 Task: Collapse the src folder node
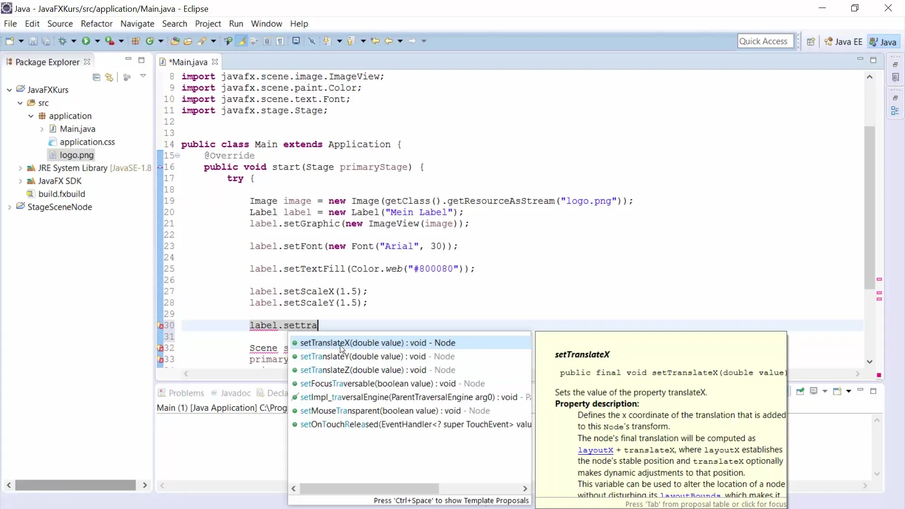20,103
